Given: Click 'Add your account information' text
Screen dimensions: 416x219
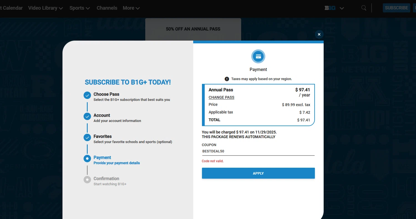Looking at the screenshot, I should [x=117, y=121].
